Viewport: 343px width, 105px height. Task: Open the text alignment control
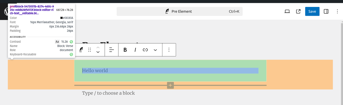click(112, 50)
